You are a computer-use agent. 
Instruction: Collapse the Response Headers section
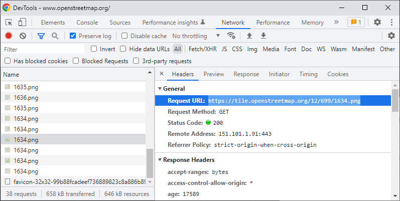[160, 160]
